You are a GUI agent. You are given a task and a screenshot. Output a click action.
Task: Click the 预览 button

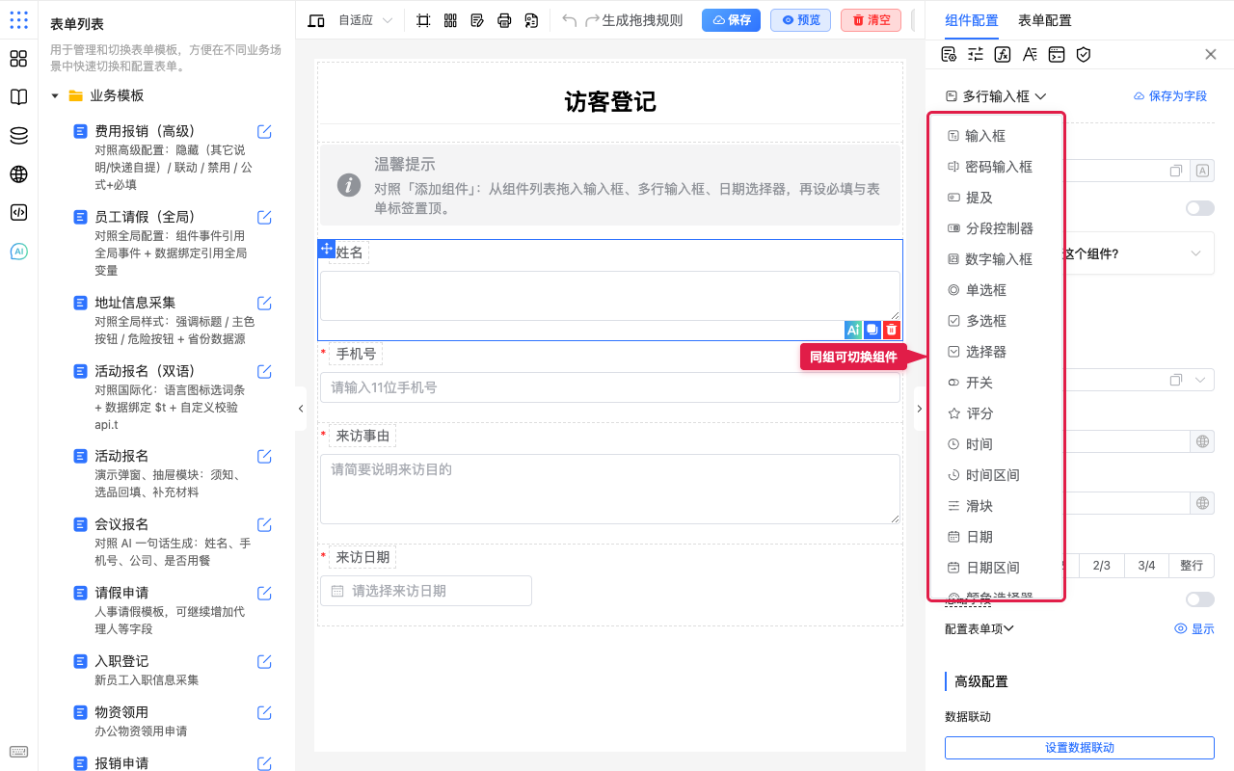800,20
